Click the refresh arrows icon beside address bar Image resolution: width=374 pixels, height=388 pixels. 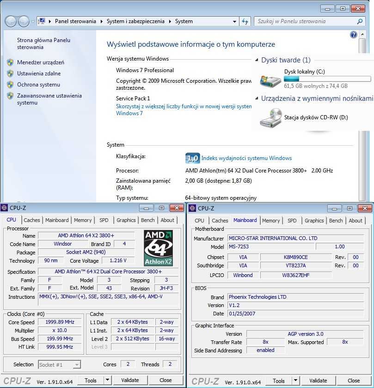tap(245, 22)
